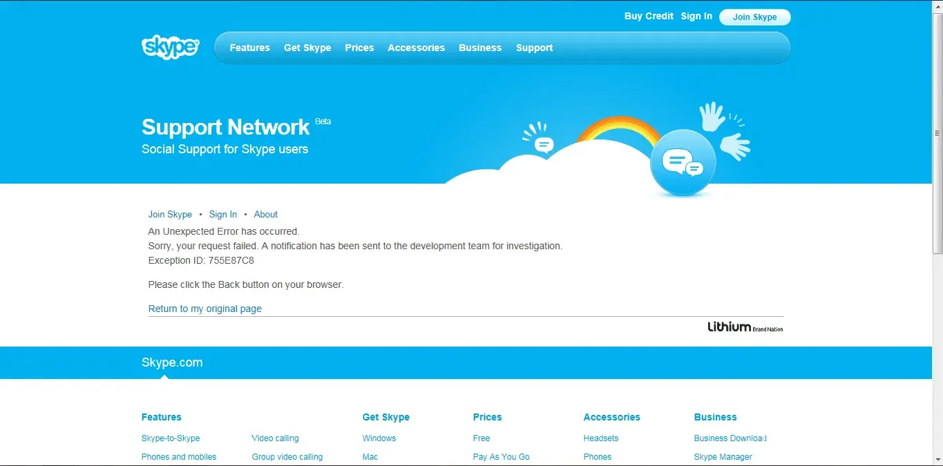Click Buy Credit at the top
This screenshot has height=466, width=943.
pyautogui.click(x=649, y=16)
